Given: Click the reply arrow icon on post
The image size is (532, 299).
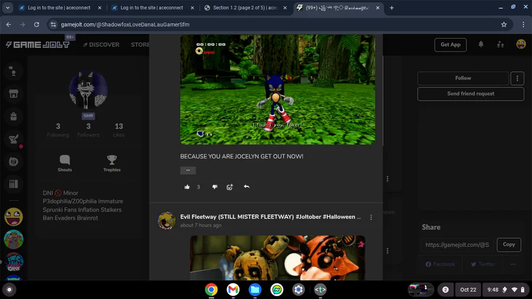Looking at the screenshot, I should (x=246, y=187).
